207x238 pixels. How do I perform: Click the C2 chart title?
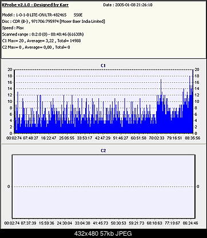click(x=103, y=151)
